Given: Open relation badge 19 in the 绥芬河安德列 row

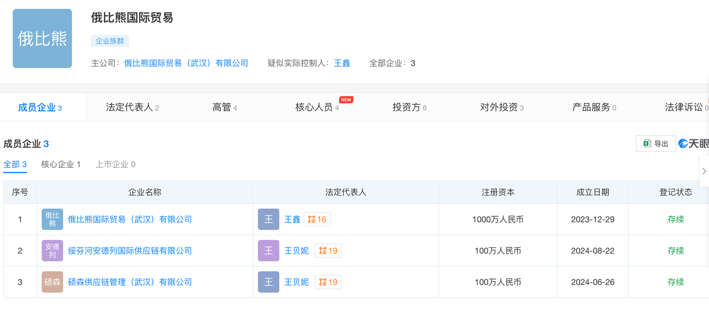Looking at the screenshot, I should (x=328, y=251).
